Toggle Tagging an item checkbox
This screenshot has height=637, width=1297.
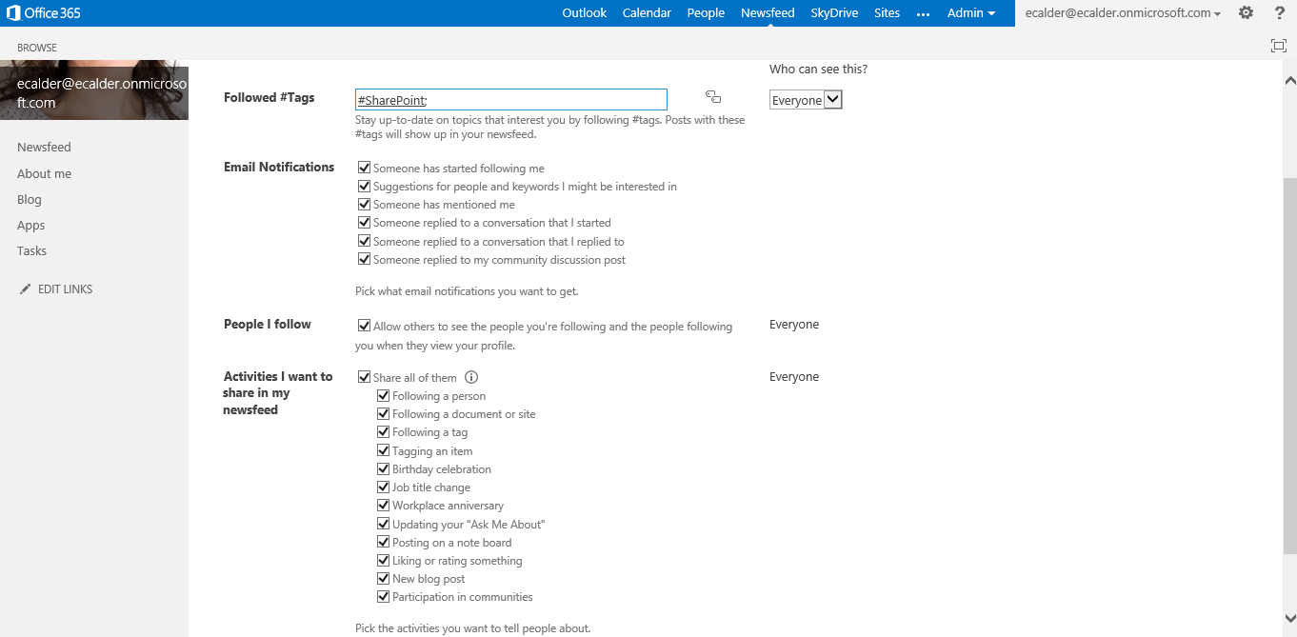(x=384, y=450)
